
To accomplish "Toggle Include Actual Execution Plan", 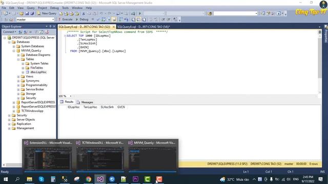I will tap(121, 19).
